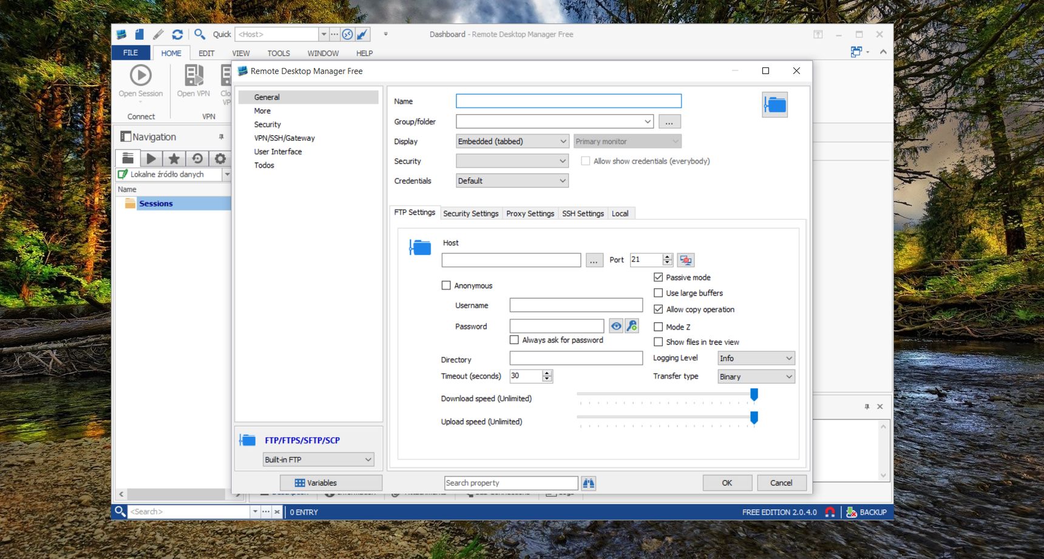Screen dimensions: 1044x559
Task: Click the browse button next to Host field
Action: coord(594,260)
